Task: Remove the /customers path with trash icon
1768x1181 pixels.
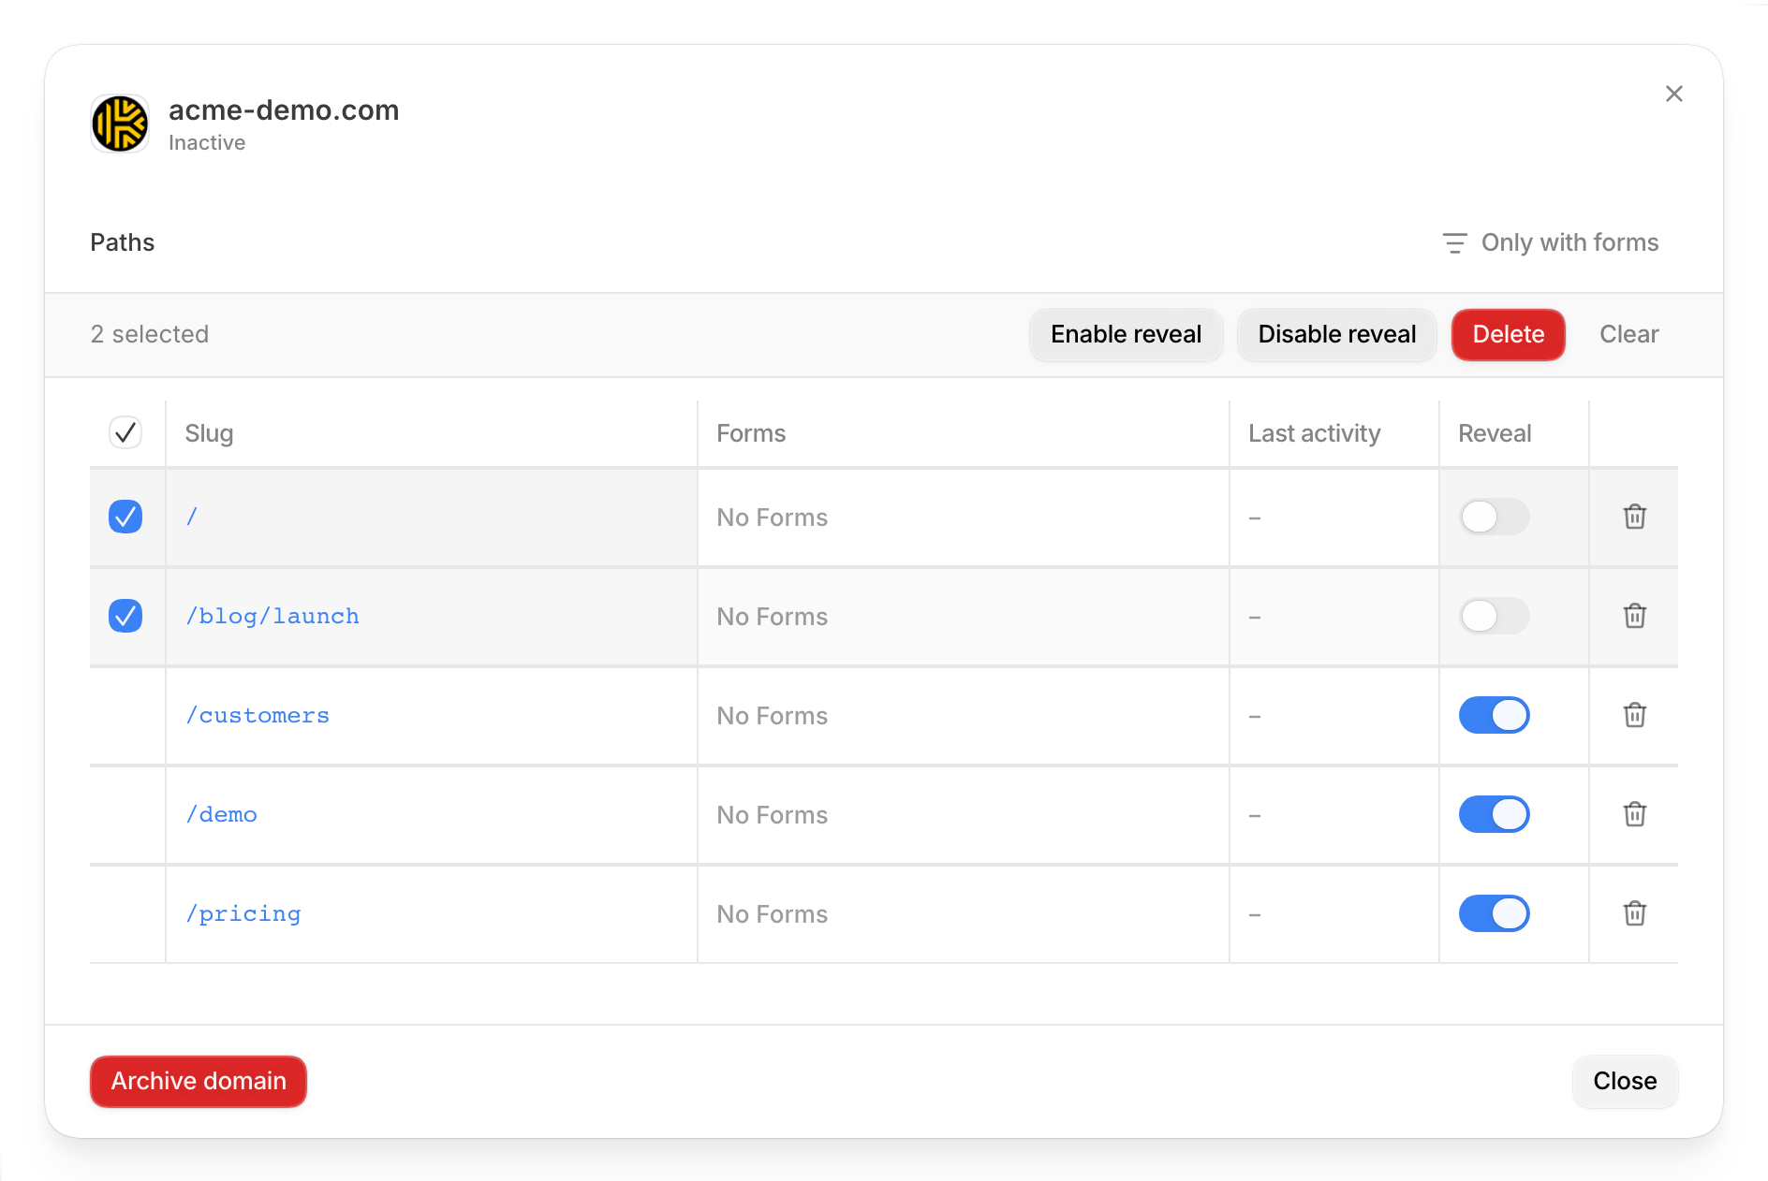Action: [1635, 715]
